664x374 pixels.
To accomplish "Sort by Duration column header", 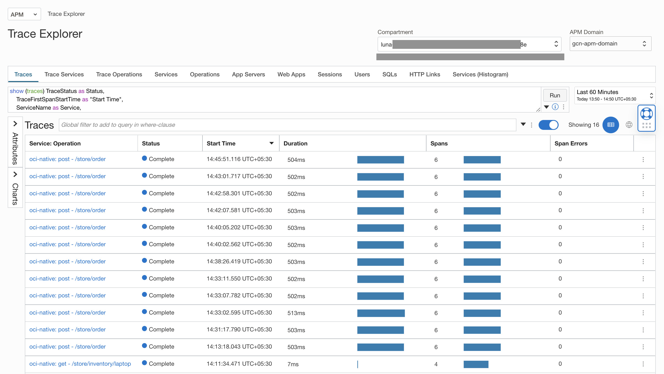I will (x=295, y=143).
